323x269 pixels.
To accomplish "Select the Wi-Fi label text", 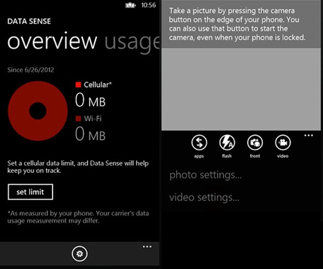I will tap(93, 118).
